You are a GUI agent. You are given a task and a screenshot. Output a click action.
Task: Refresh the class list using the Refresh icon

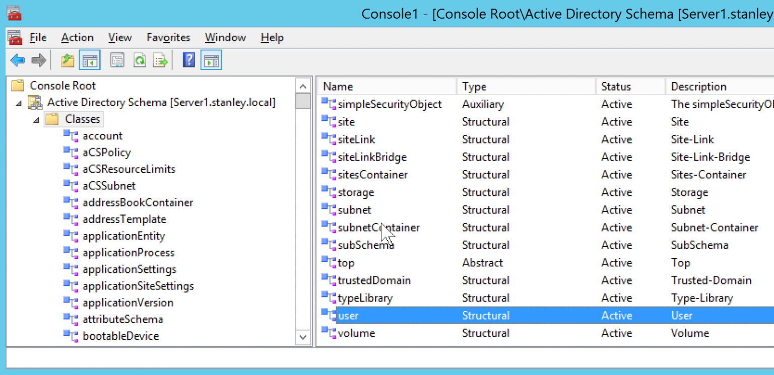click(140, 60)
